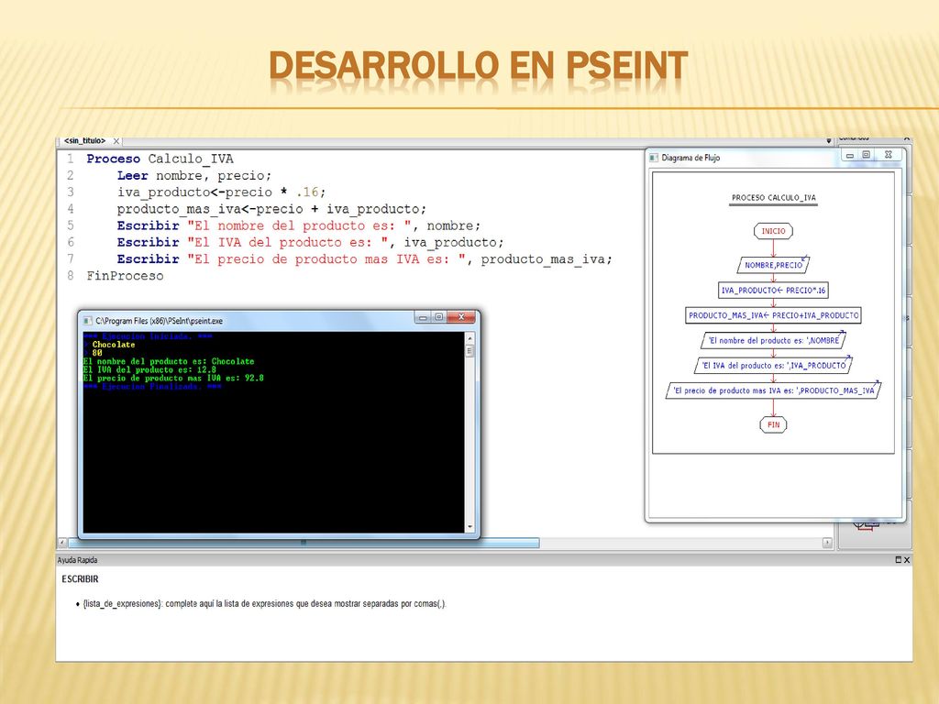Select flowchart output node ending in PRODUCTO_MAS_IVA
The height and width of the screenshot is (704, 939).
pos(773,390)
